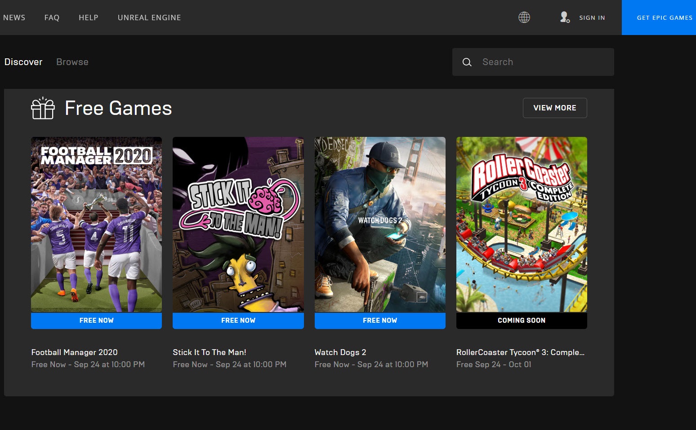Open the language globe icon

coord(524,18)
